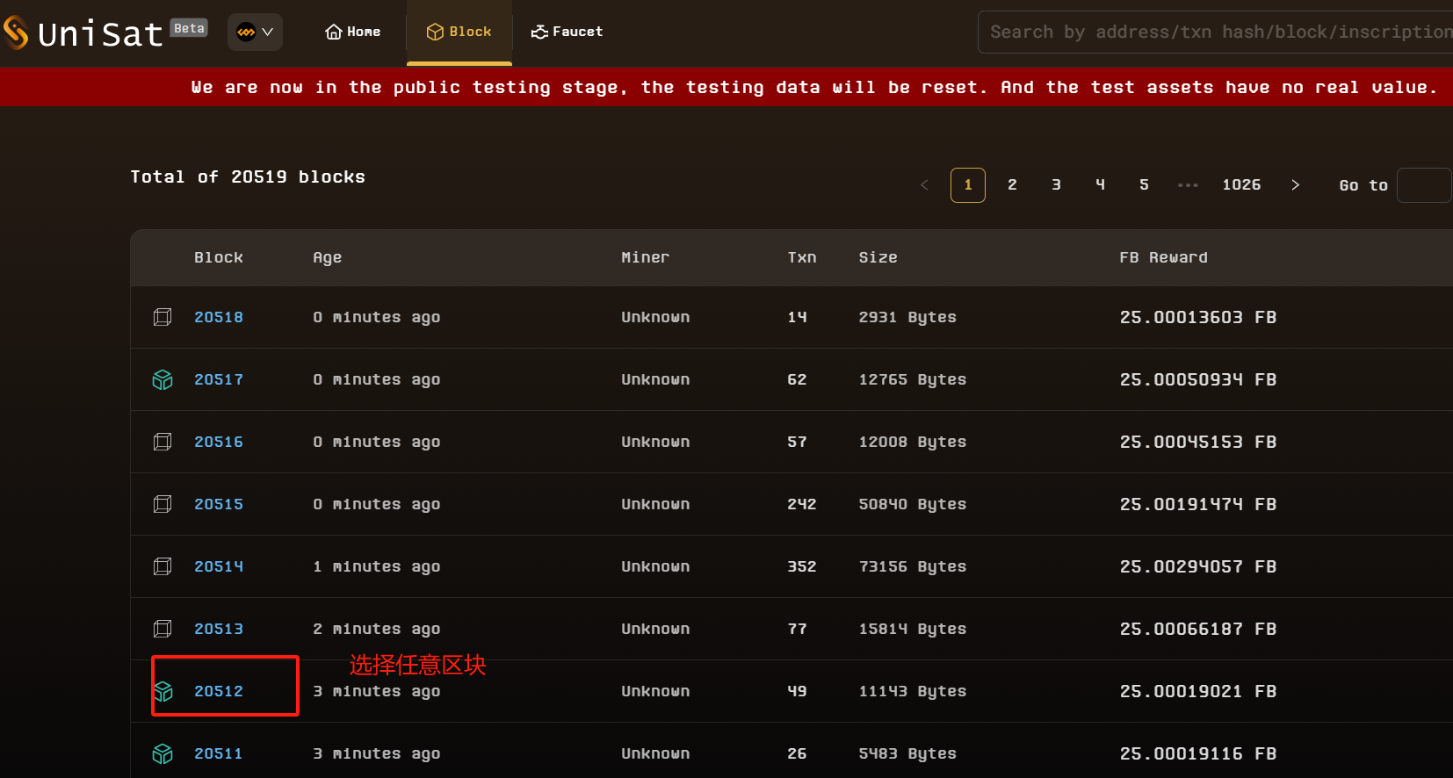Viewport: 1453px width, 778px height.
Task: Click the block icon beside 20516
Action: [x=163, y=442]
